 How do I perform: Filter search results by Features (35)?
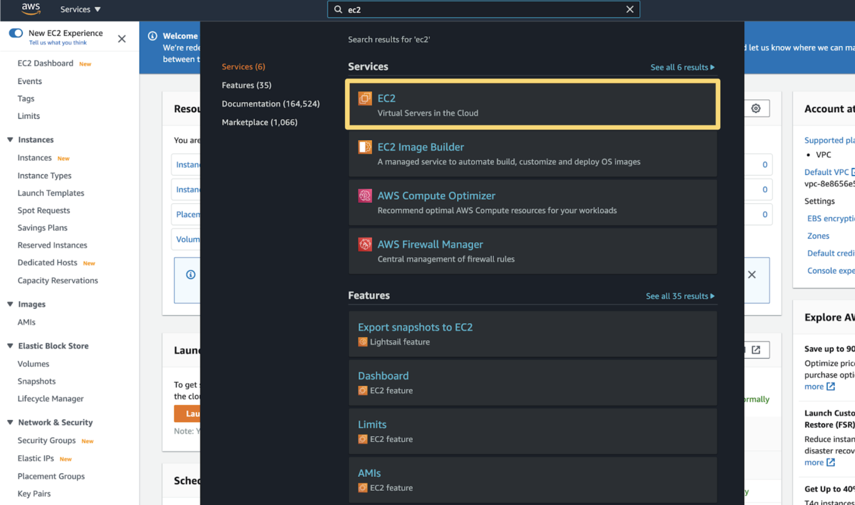point(246,85)
